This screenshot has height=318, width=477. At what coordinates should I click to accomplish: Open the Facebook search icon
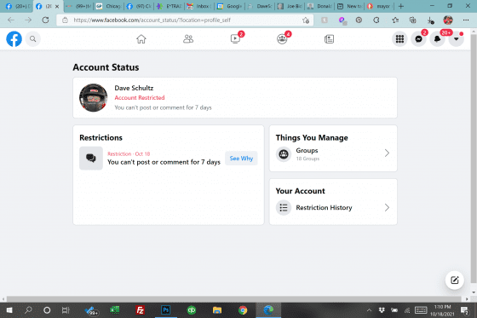[33, 39]
